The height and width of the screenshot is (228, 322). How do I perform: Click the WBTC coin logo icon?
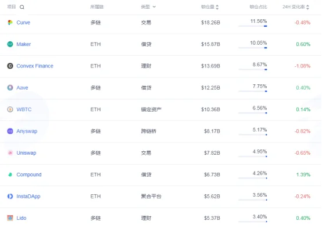[10, 109]
